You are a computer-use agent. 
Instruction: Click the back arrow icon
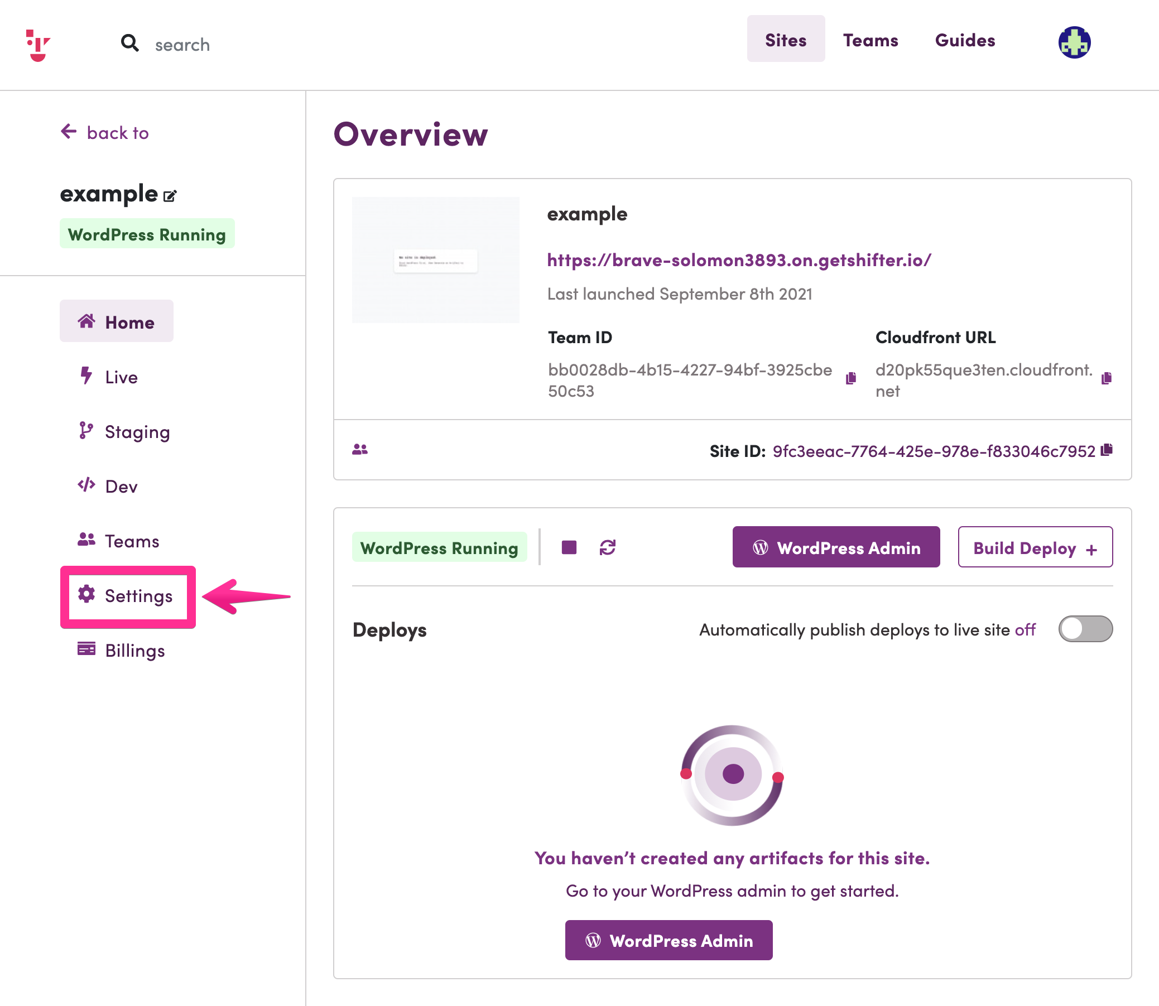[69, 131]
